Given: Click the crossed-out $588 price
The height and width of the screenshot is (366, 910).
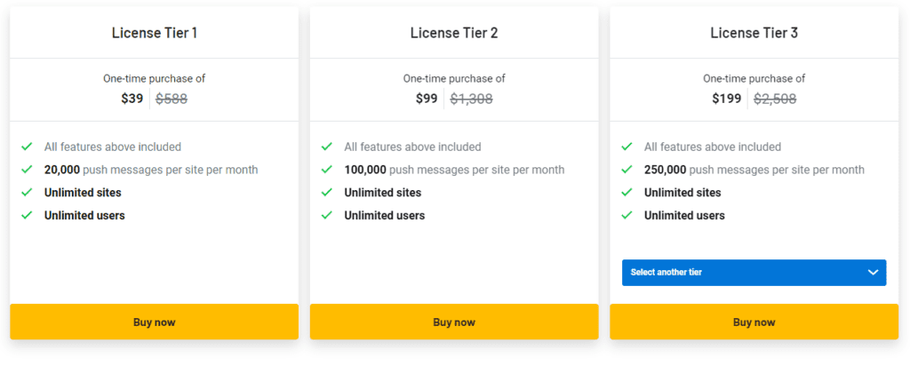Looking at the screenshot, I should (172, 99).
